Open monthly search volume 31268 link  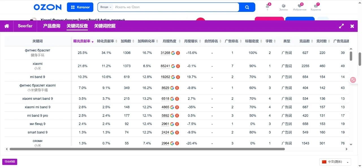[x=165, y=53]
